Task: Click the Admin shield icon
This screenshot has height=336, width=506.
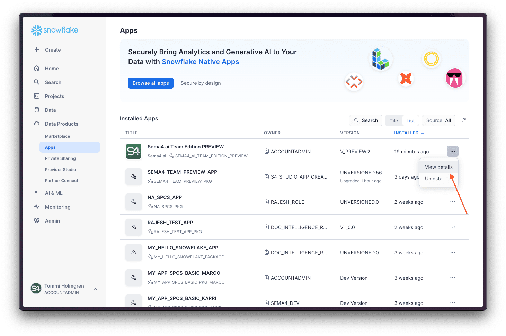Action: click(37, 221)
